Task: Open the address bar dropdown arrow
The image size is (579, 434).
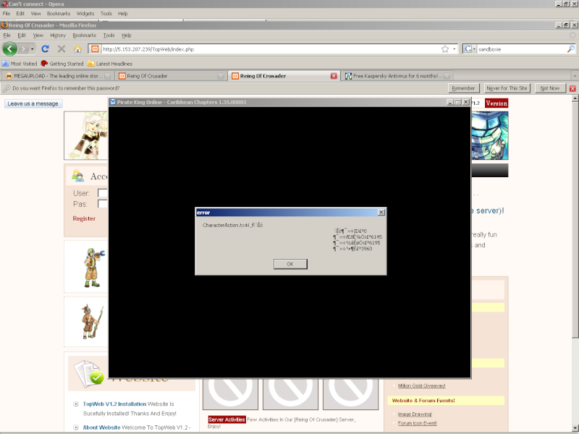Action: (455, 48)
